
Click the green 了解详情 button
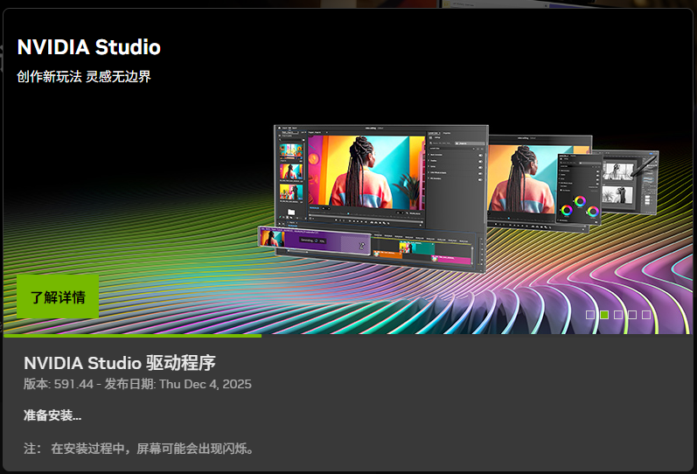point(58,296)
